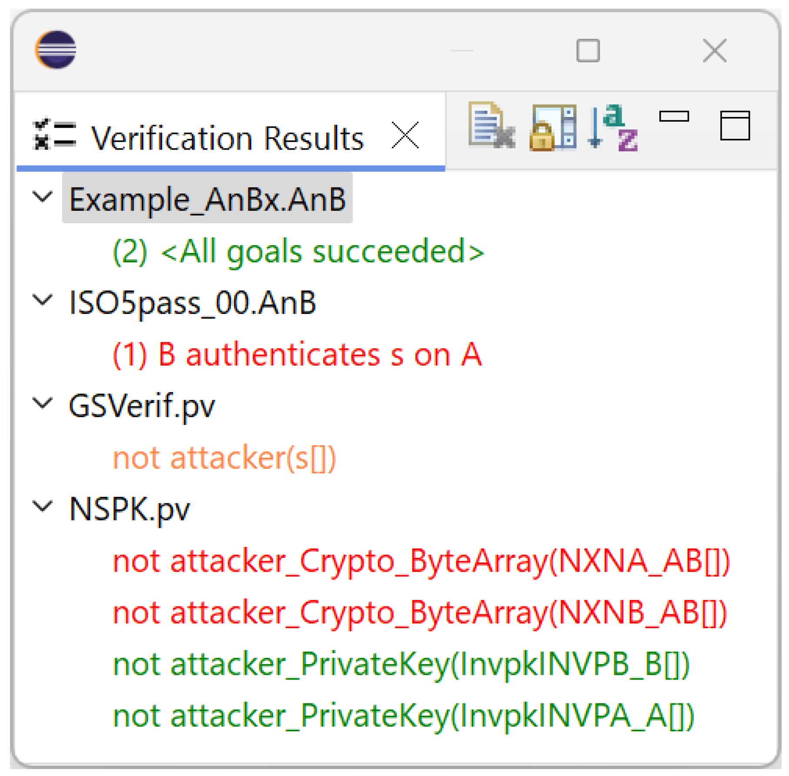Screen dimensions: 789x776
Task: Click the remove results document icon
Action: coord(491,126)
